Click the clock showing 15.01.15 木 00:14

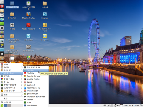[131, 106]
